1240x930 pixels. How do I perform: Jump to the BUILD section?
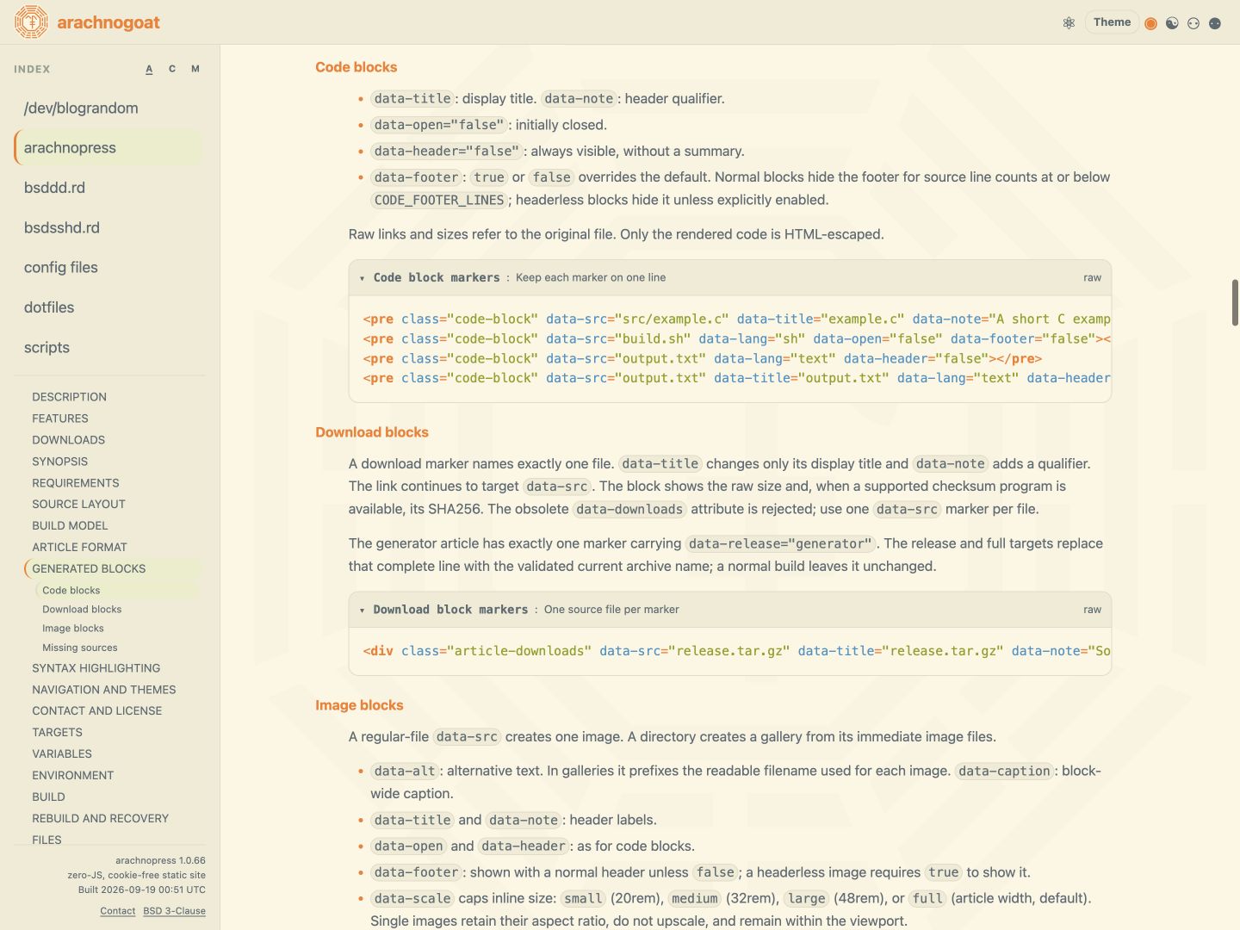click(48, 797)
